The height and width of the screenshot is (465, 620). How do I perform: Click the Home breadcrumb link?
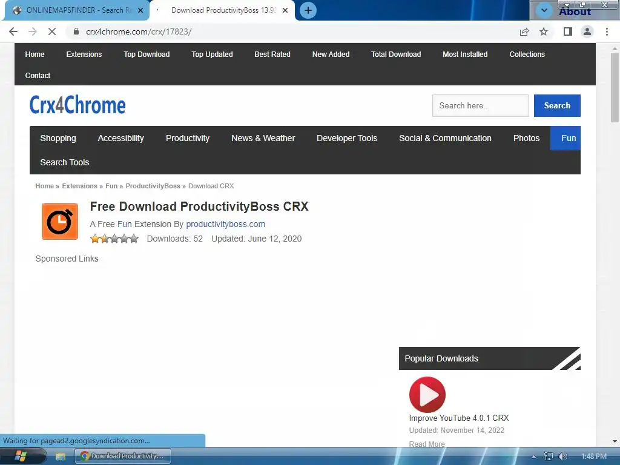click(x=44, y=186)
